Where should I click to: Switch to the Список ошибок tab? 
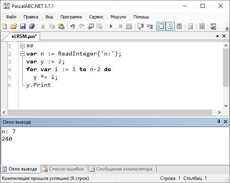tap(63, 169)
